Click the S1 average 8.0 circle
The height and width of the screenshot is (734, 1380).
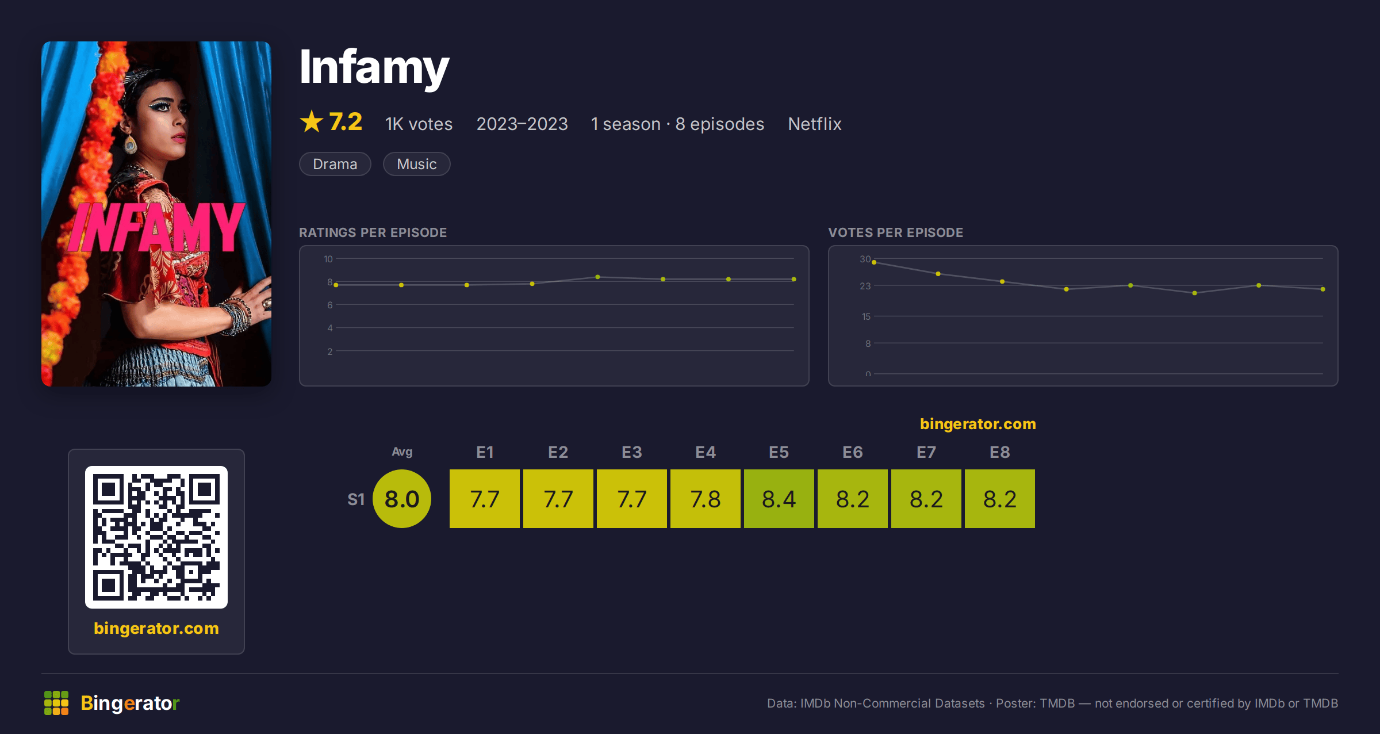[402, 499]
